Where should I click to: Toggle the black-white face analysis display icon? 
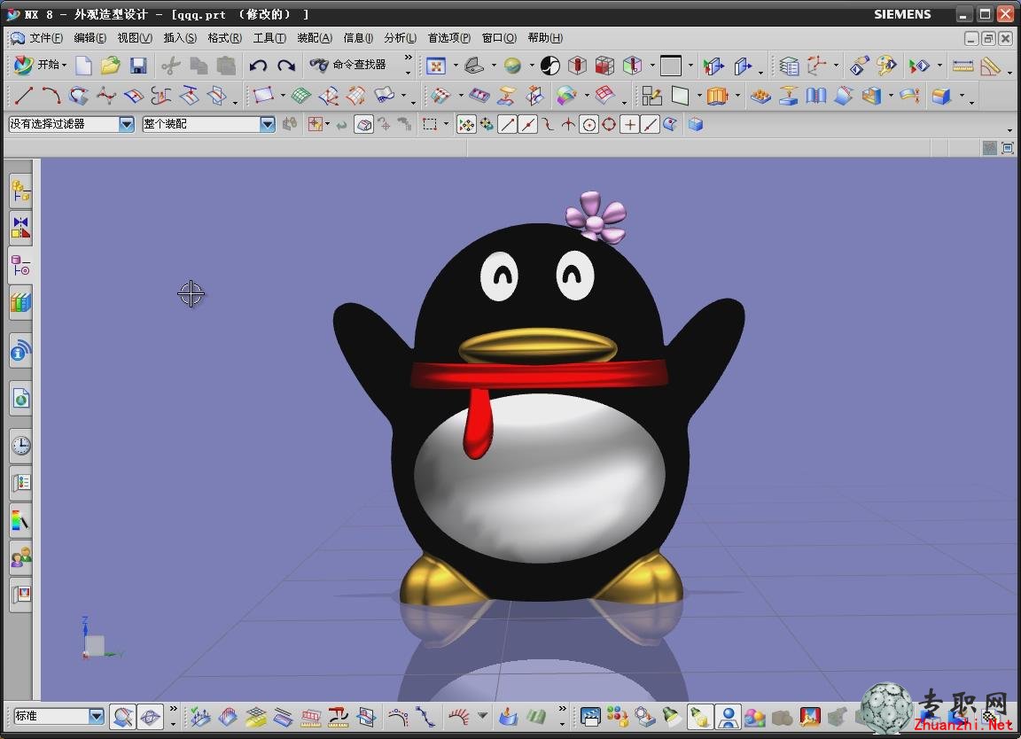550,66
